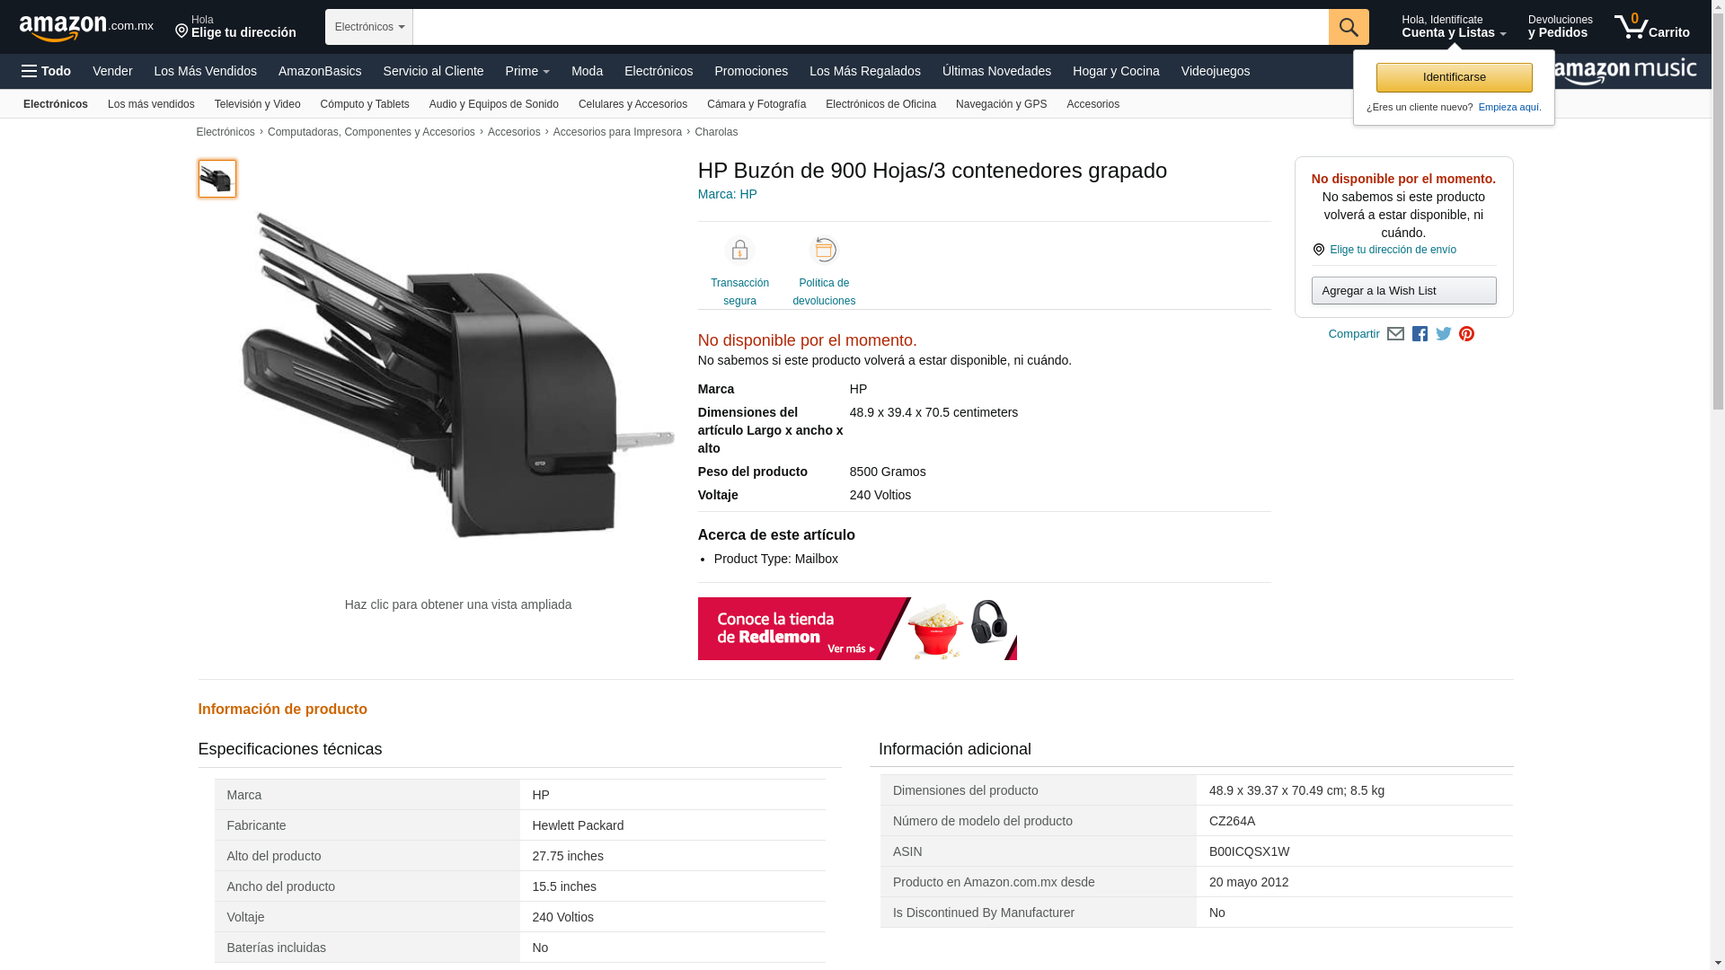Open the Hogar y Cocina menu item
Image resolution: width=1725 pixels, height=970 pixels.
click(1116, 71)
